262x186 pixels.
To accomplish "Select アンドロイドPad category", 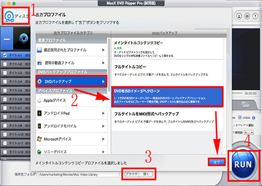I will click(71, 113).
